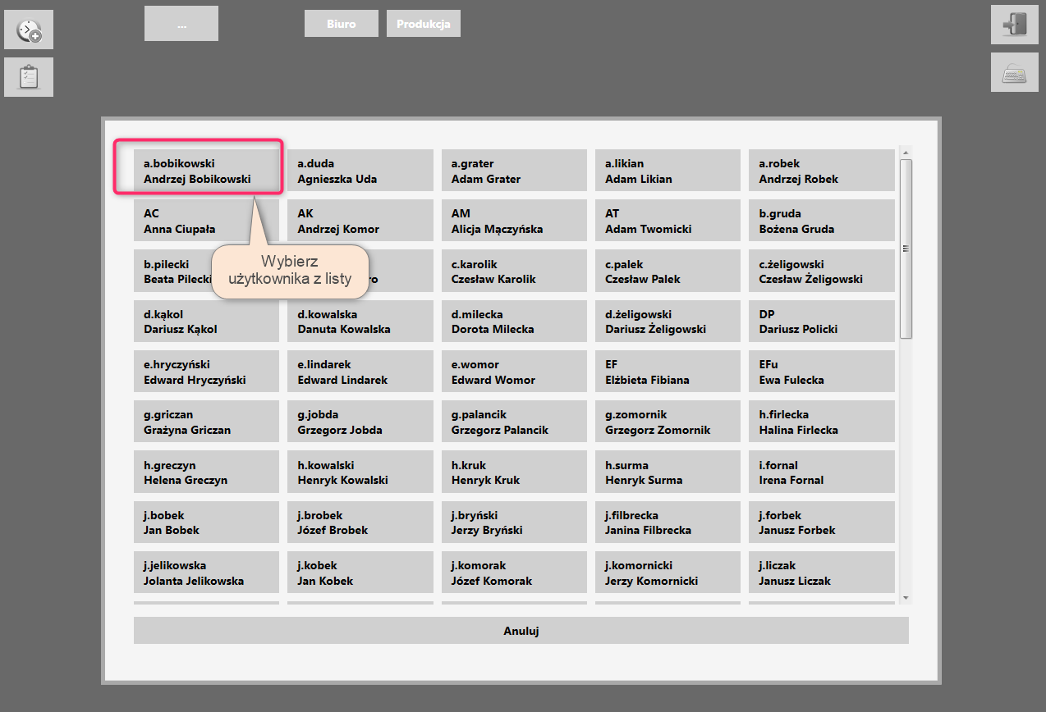Switch to the Biuro tab

[x=341, y=24]
